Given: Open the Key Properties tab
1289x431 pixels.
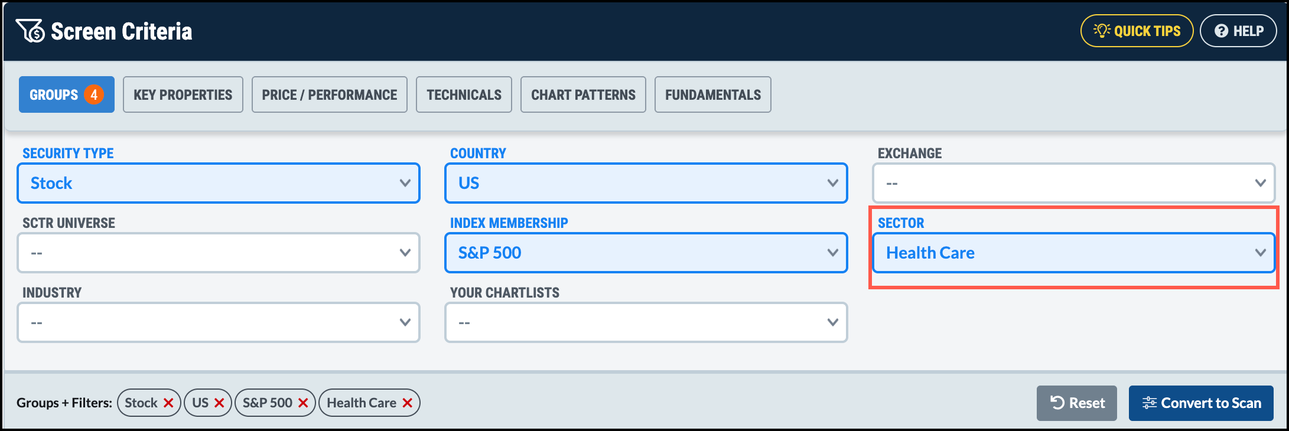Looking at the screenshot, I should point(183,94).
